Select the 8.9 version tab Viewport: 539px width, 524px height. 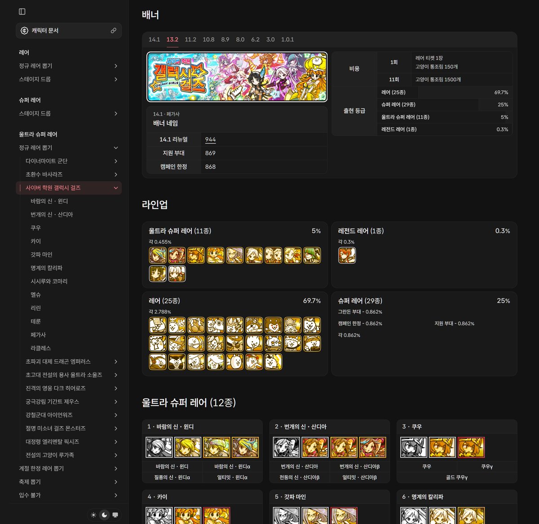coord(225,40)
